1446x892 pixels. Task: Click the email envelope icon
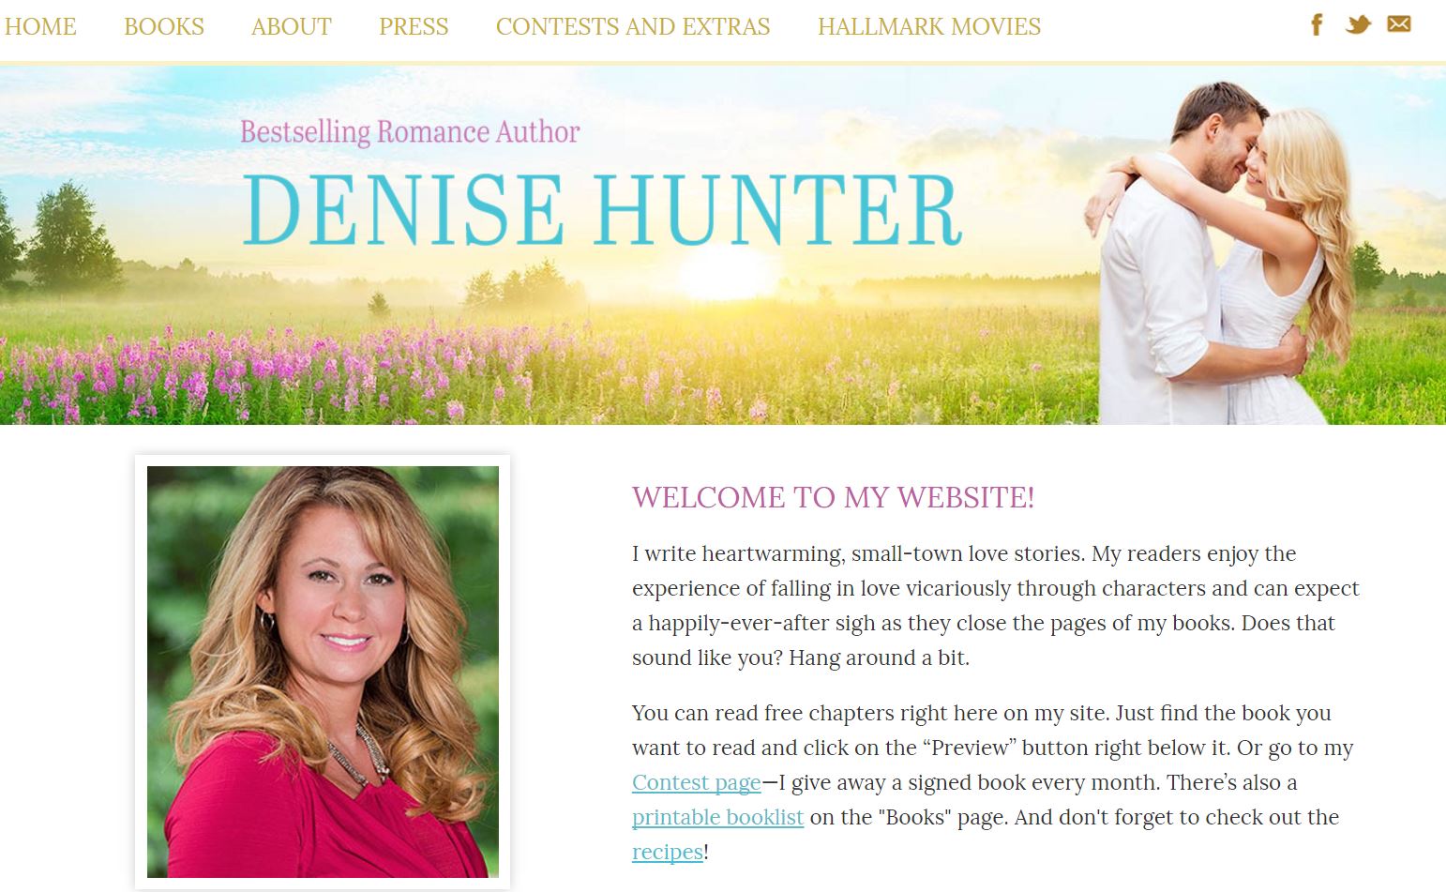[x=1399, y=23]
